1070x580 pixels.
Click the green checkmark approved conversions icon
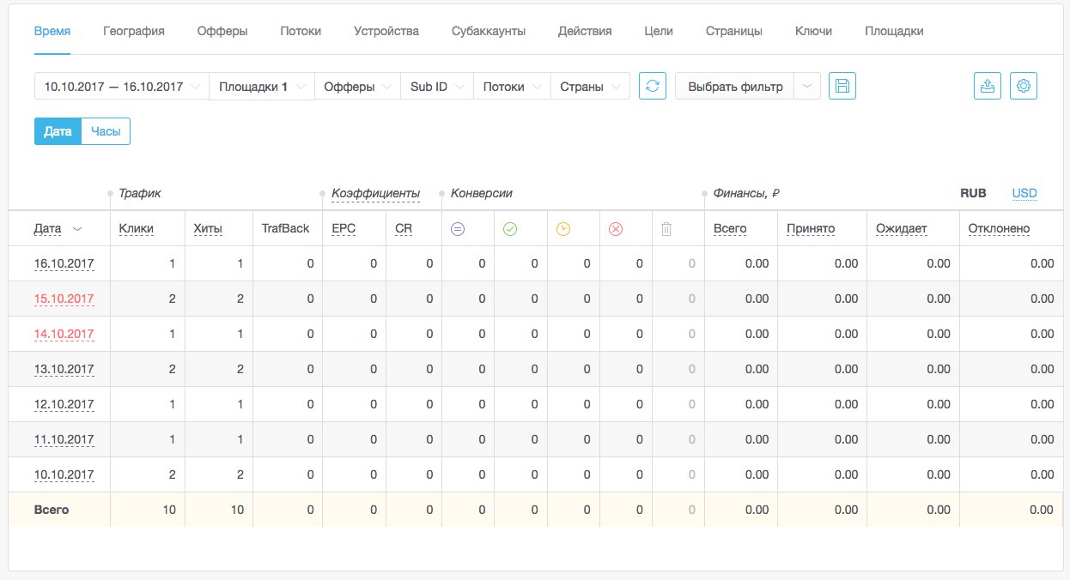509,229
